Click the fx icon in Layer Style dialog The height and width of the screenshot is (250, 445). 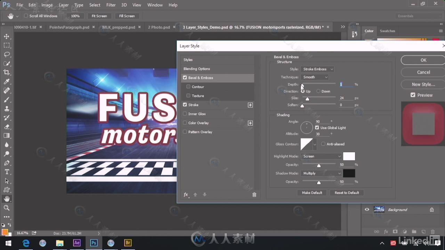point(186,195)
